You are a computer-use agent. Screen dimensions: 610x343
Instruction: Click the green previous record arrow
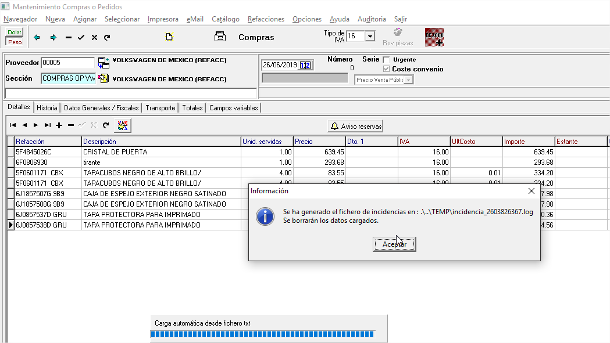[x=37, y=38]
